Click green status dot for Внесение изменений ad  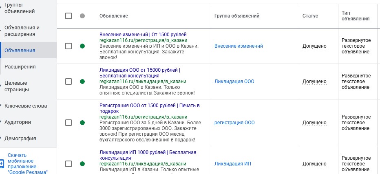pos(82,46)
